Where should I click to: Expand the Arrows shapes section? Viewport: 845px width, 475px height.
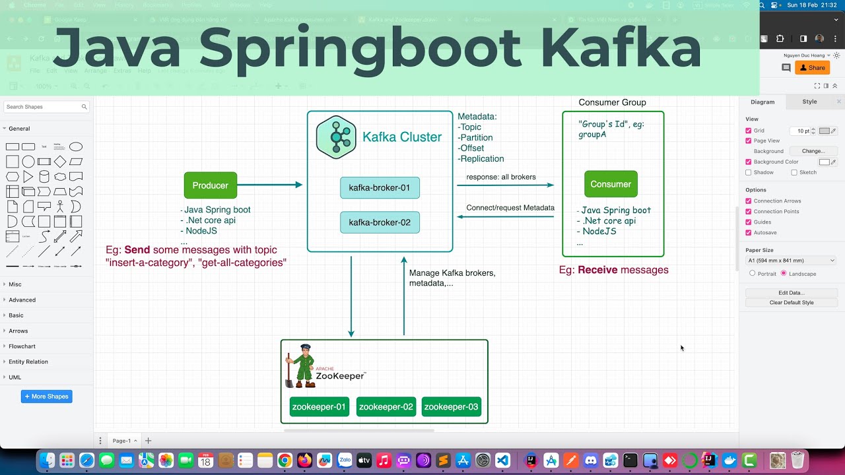(46, 331)
